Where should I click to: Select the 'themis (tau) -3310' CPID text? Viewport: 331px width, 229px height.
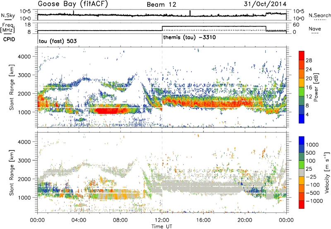[189, 38]
